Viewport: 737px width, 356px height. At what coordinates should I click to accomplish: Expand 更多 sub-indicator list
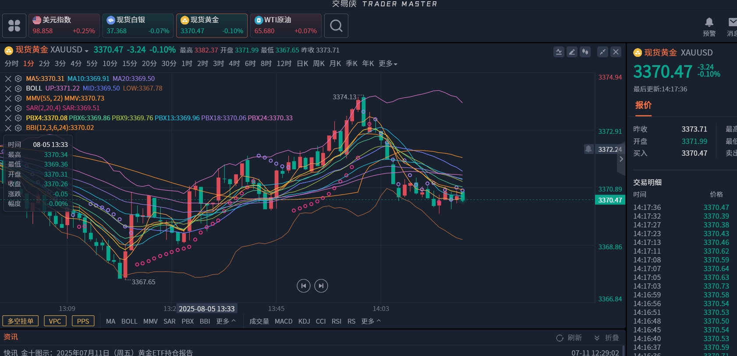[371, 321]
